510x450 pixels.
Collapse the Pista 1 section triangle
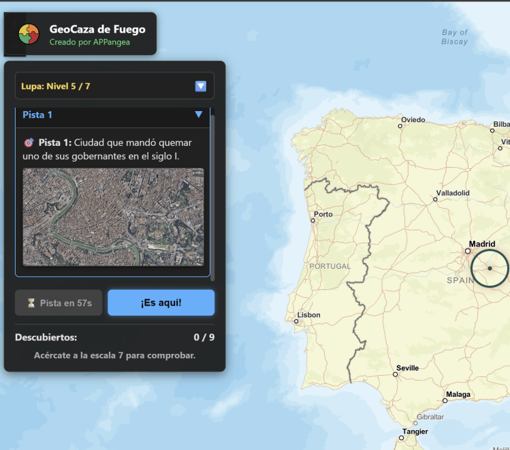tap(198, 115)
